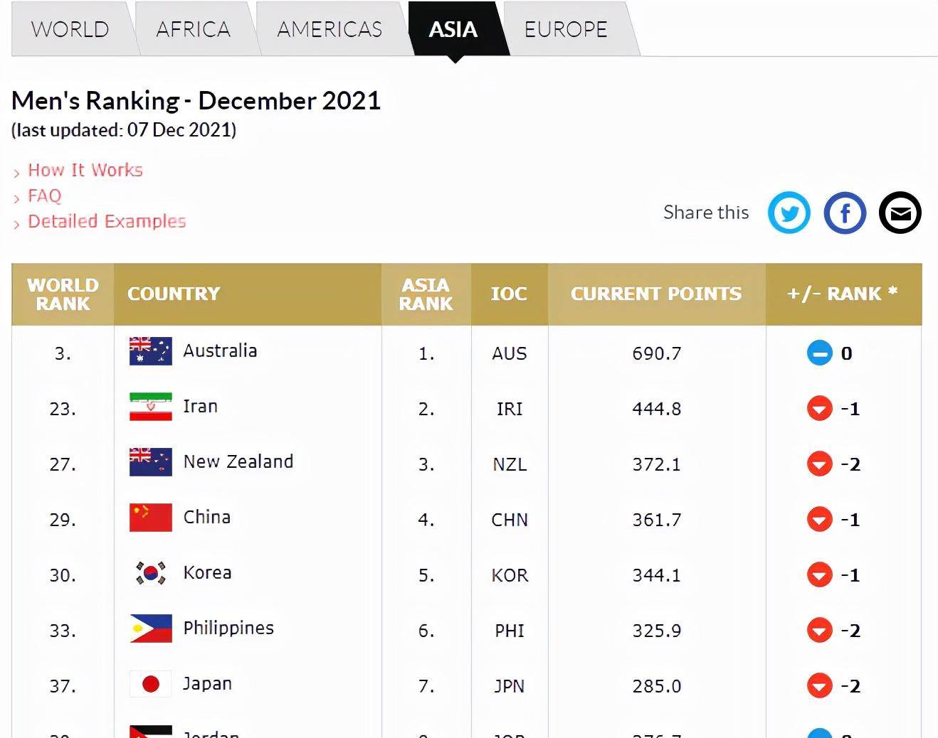Share ranking by email icon
938x738 pixels.
tap(900, 213)
